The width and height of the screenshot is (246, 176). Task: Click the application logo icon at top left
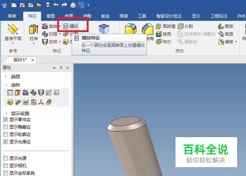point(5,5)
